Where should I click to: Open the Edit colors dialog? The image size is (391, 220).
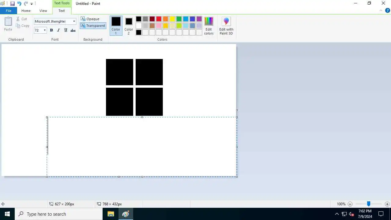coord(209,26)
